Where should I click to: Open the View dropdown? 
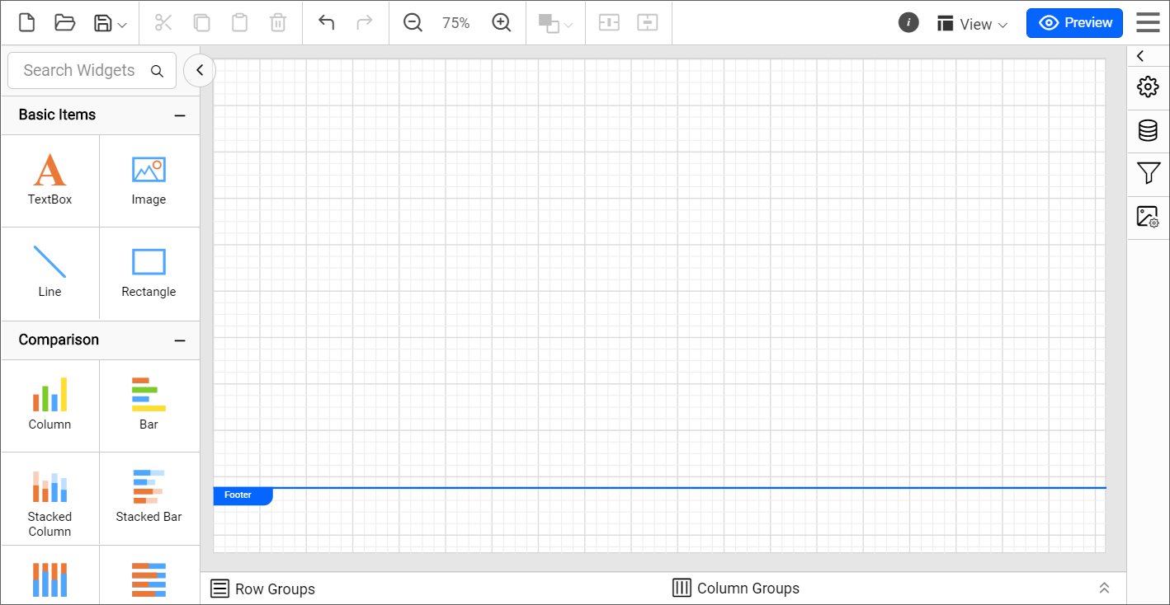coord(974,23)
